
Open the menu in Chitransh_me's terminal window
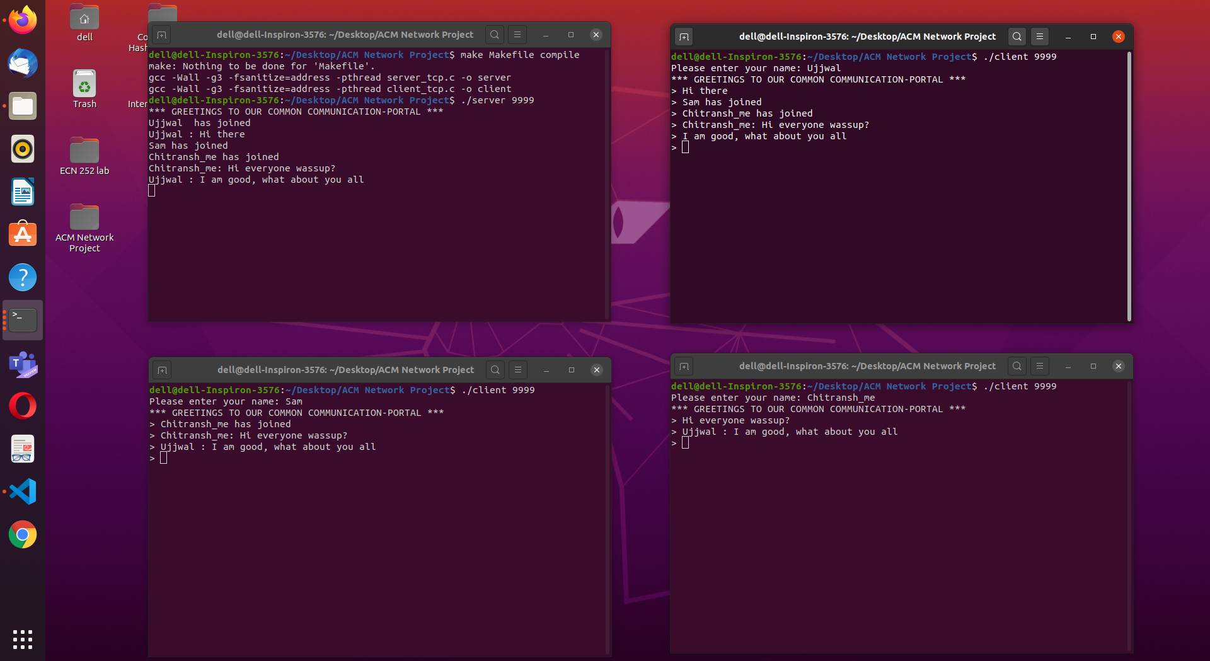(x=1039, y=365)
